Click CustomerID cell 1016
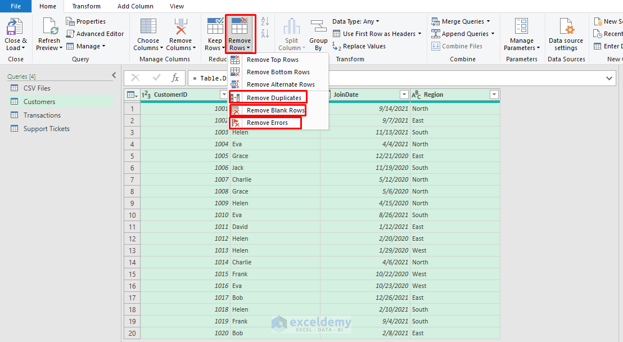Image resolution: width=623 pixels, height=342 pixels. tap(185, 286)
